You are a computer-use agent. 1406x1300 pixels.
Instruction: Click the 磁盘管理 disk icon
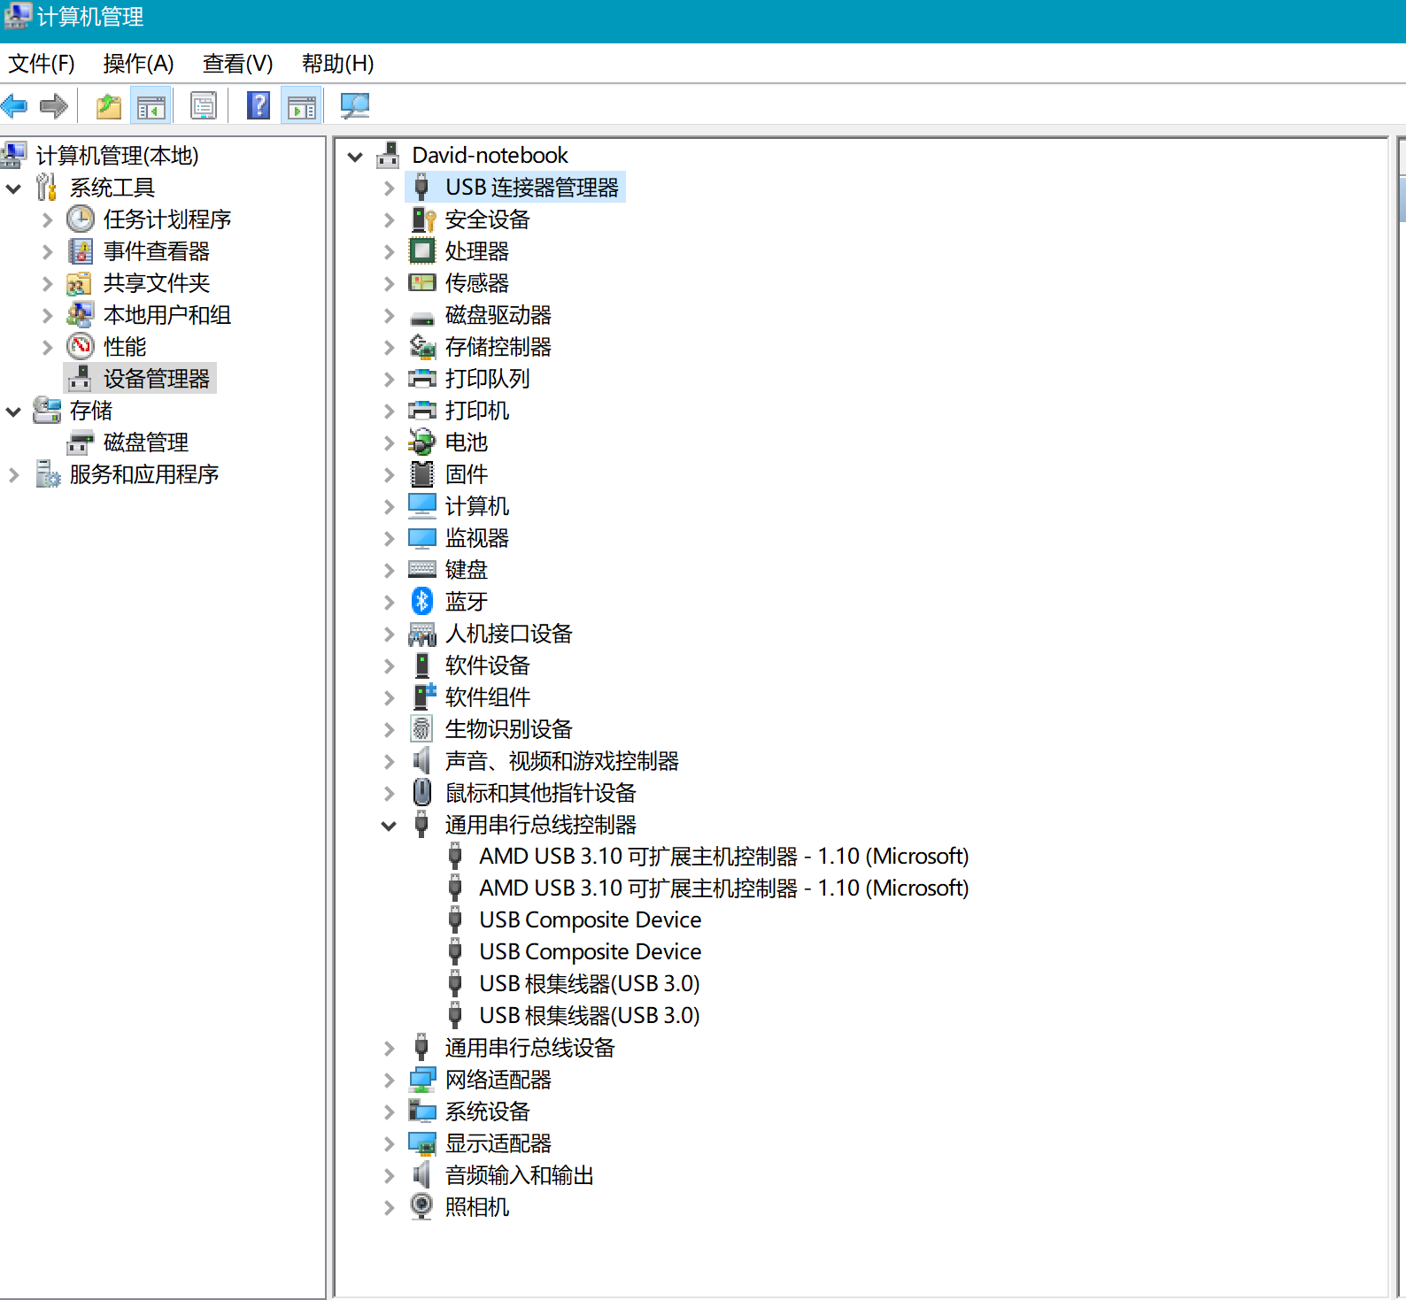(81, 442)
